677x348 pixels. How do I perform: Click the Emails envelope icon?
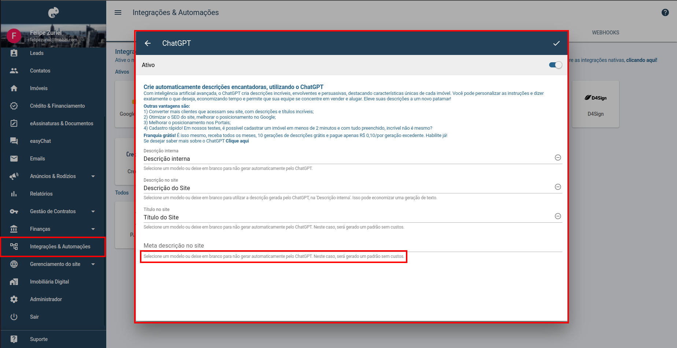point(14,159)
